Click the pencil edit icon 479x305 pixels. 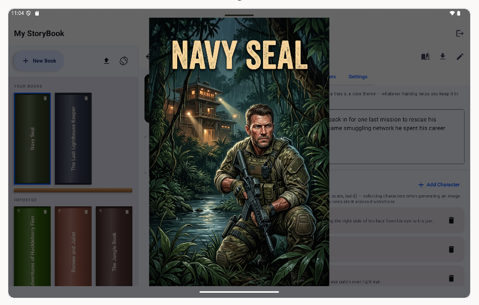(x=460, y=57)
